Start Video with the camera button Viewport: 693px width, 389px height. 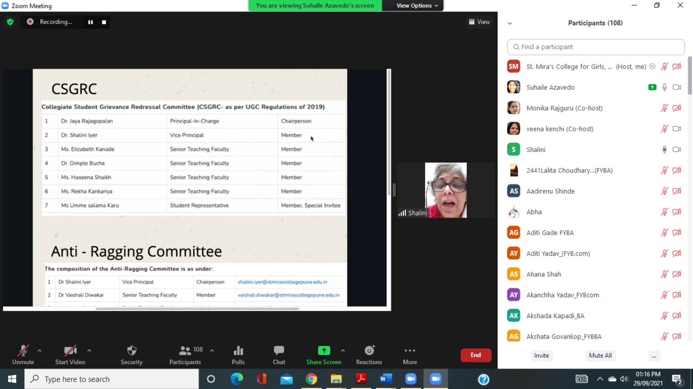click(x=70, y=351)
